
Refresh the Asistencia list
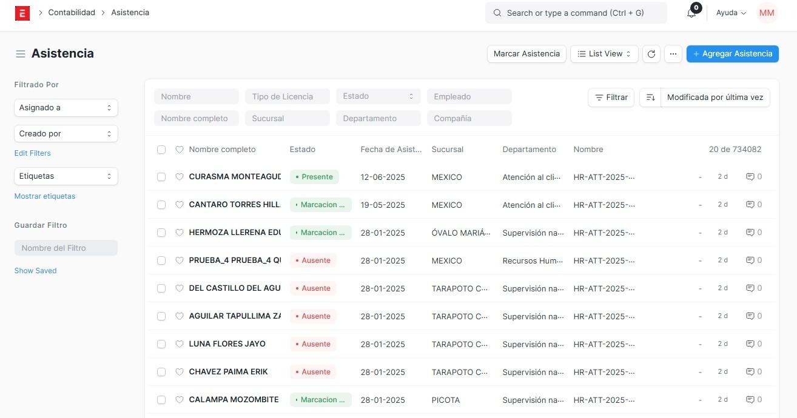coord(651,54)
